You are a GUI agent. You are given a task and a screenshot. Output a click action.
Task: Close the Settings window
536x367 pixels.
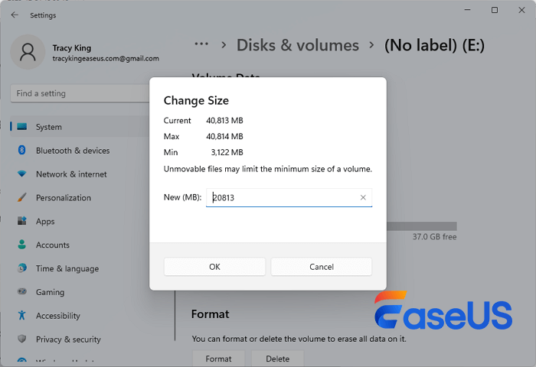(x=521, y=10)
